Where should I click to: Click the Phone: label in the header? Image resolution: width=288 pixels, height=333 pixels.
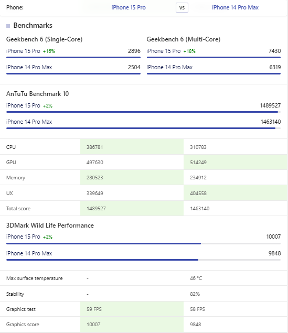tap(15, 7)
